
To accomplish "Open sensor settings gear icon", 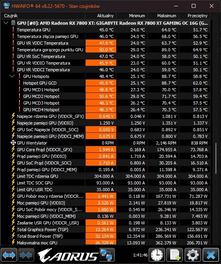I will click(192, 255).
